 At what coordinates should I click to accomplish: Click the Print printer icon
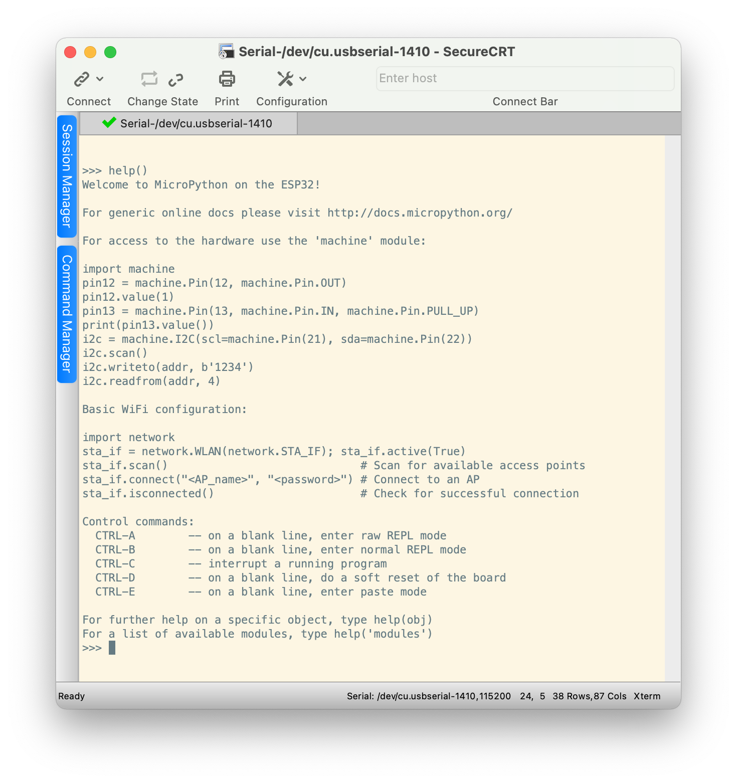pos(227,79)
